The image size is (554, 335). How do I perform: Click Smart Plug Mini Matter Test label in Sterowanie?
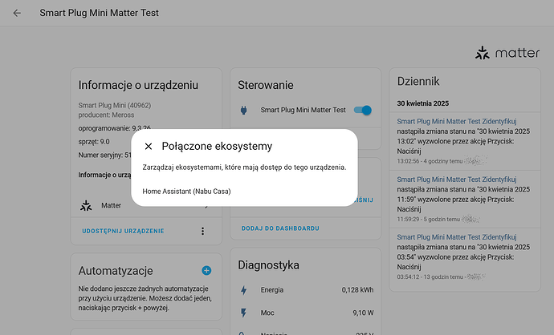point(303,110)
